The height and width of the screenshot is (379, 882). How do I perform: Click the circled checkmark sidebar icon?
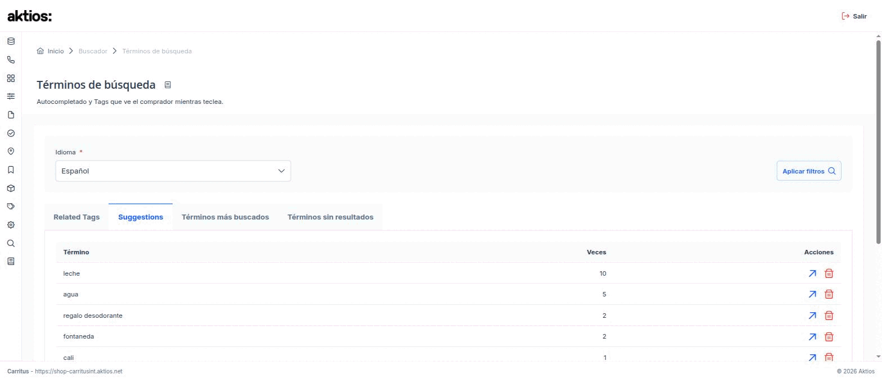point(11,133)
